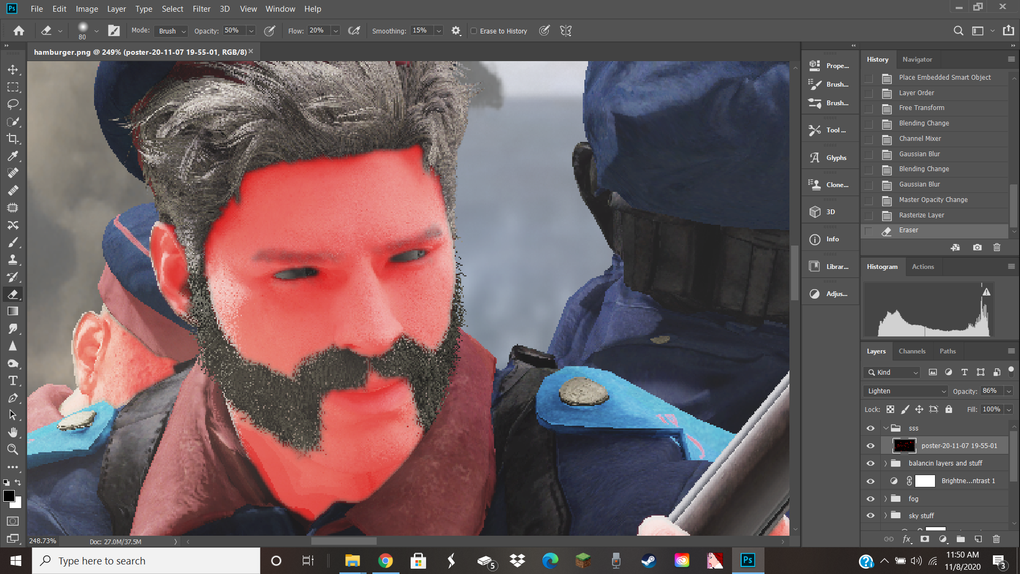Open smoothing options gear icon
The width and height of the screenshot is (1020, 574).
pos(456,31)
